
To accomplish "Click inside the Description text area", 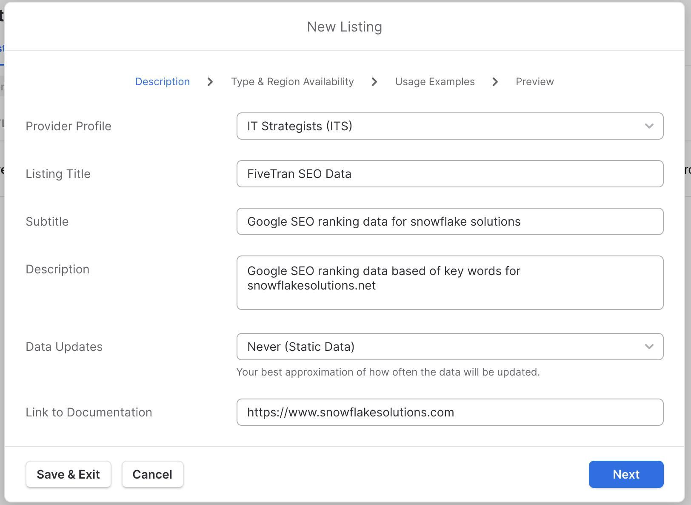I will point(450,283).
